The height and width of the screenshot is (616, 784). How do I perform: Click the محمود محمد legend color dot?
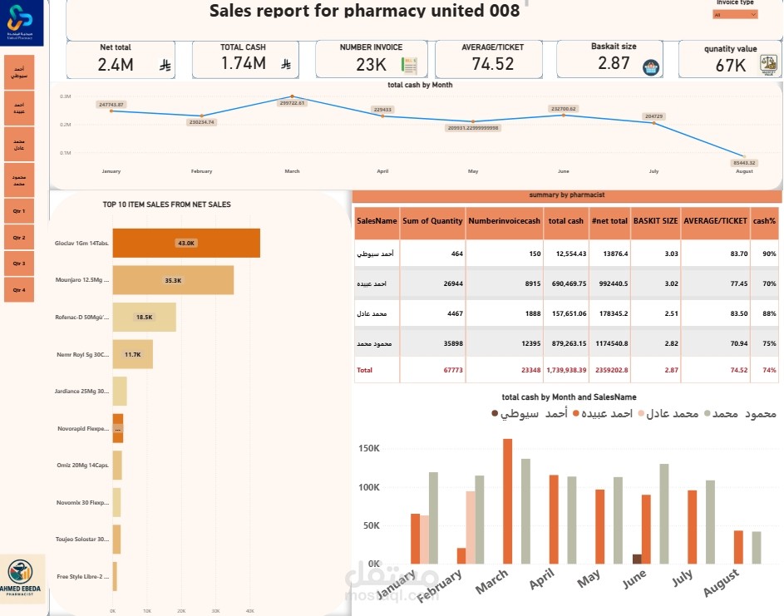[x=707, y=413]
